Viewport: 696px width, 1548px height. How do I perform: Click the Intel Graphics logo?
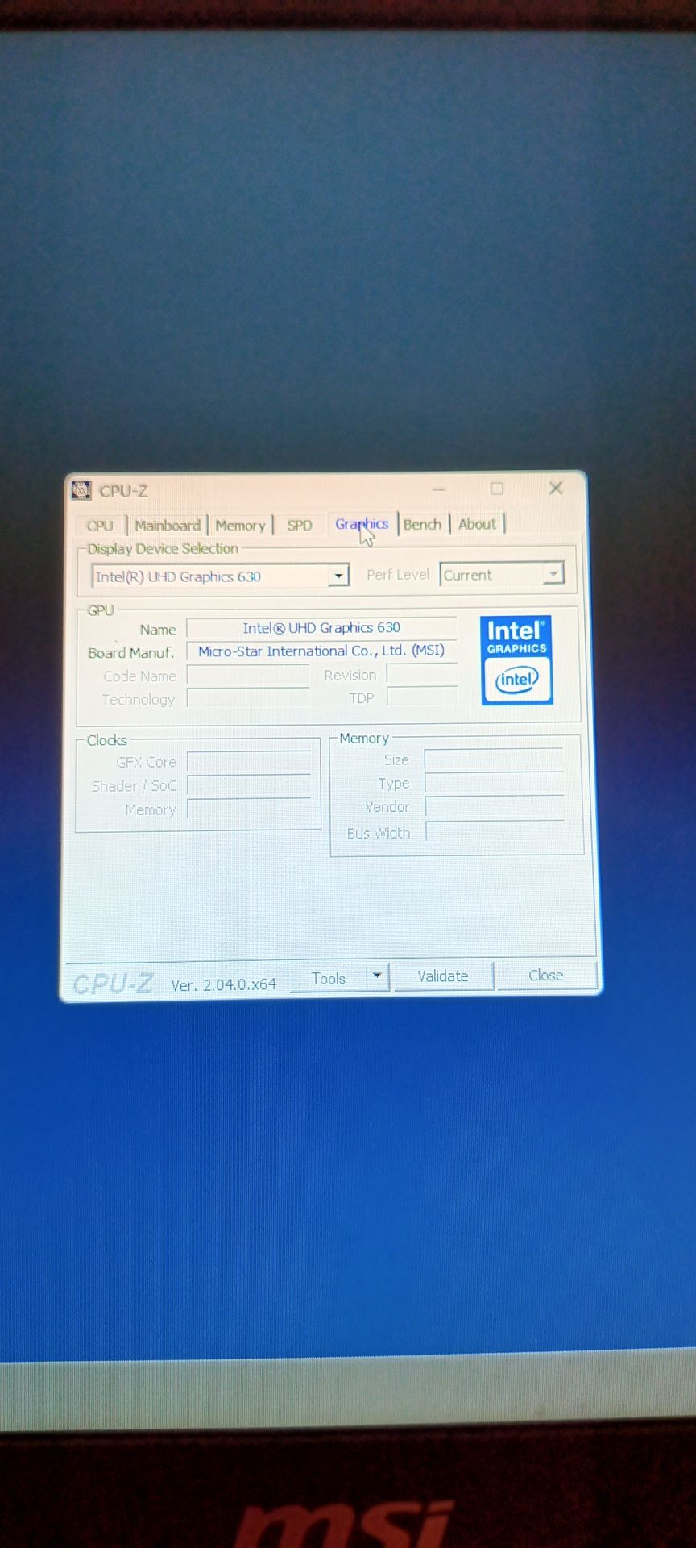pyautogui.click(x=516, y=660)
